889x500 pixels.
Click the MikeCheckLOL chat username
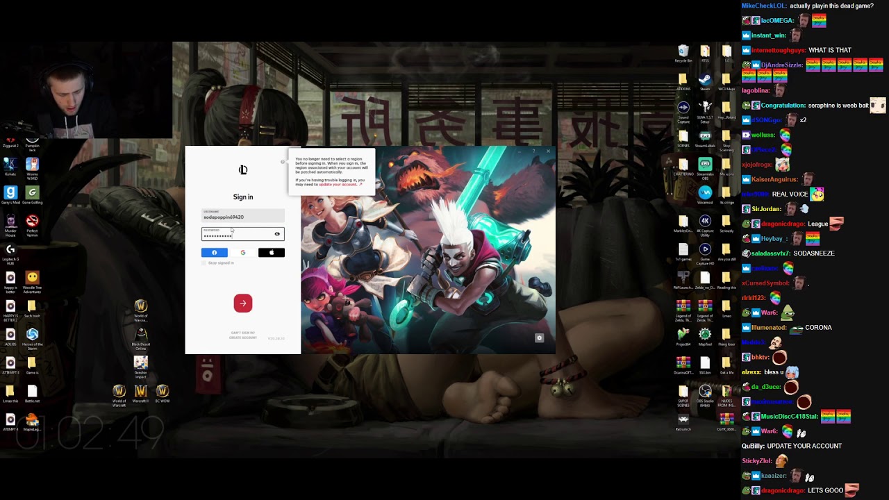[764, 6]
